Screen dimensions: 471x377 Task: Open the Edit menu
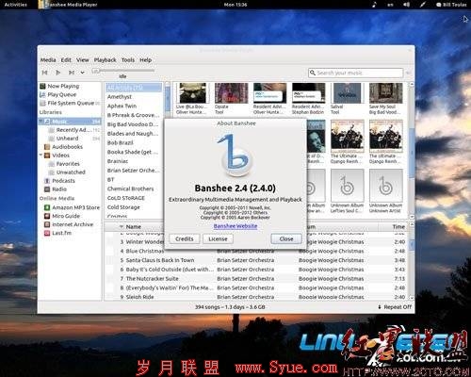point(66,59)
